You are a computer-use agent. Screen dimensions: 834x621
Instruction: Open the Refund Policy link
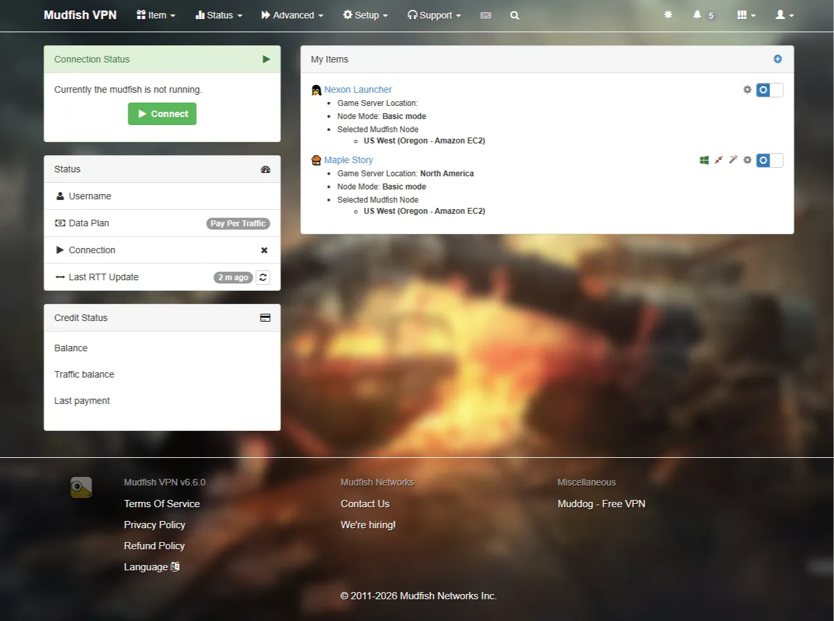tap(154, 546)
